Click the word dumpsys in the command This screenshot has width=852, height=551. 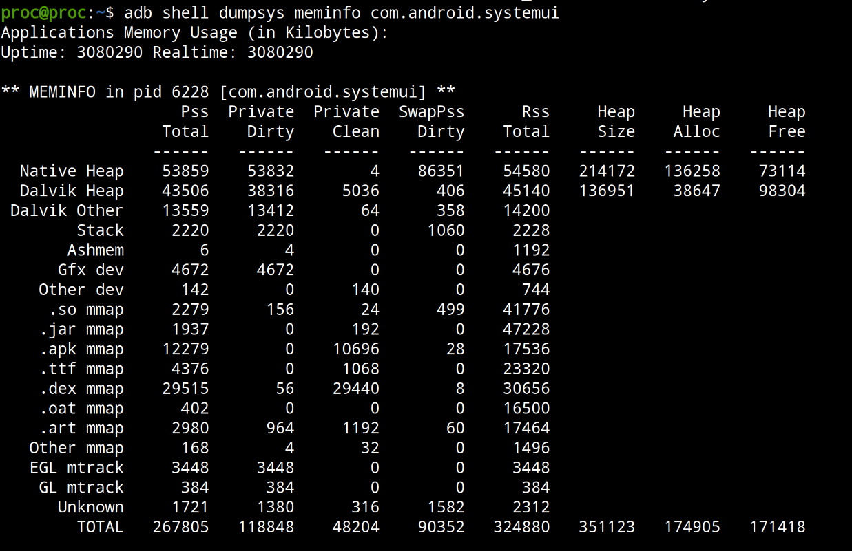pos(247,12)
